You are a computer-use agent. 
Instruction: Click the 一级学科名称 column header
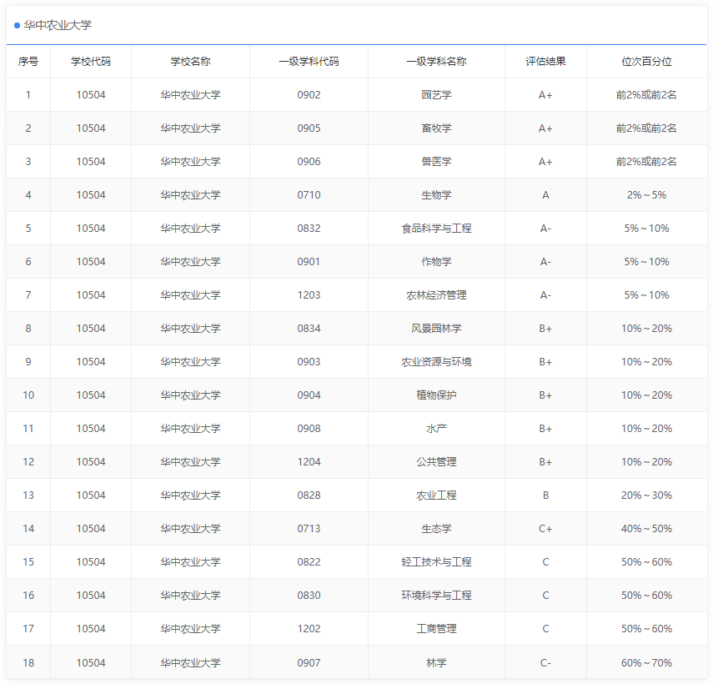436,62
